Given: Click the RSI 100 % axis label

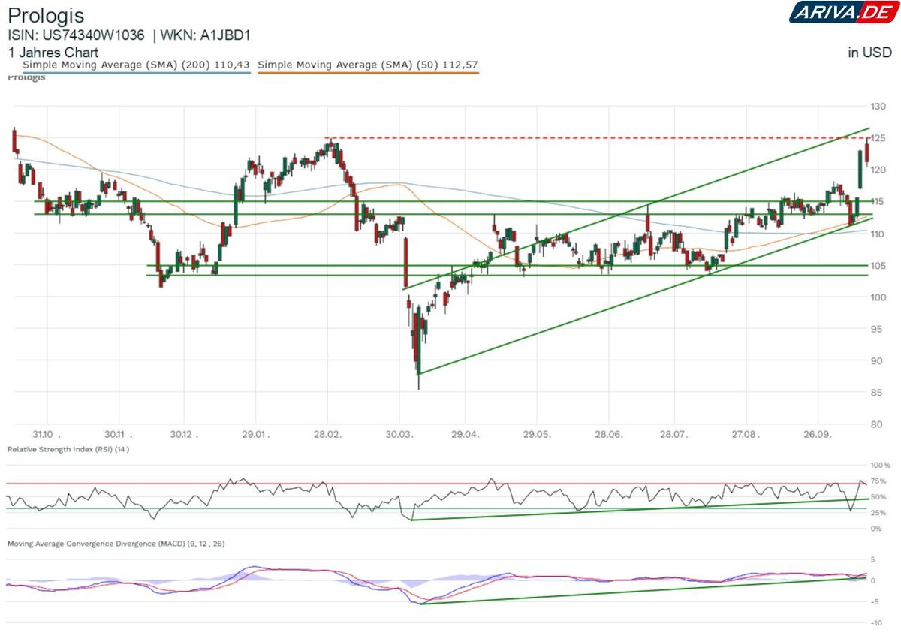Looking at the screenshot, I should click(881, 466).
